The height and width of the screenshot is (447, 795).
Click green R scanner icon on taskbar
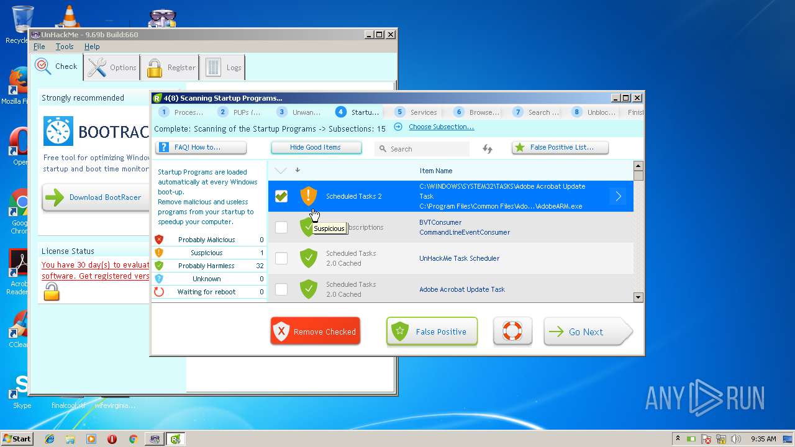(x=176, y=439)
